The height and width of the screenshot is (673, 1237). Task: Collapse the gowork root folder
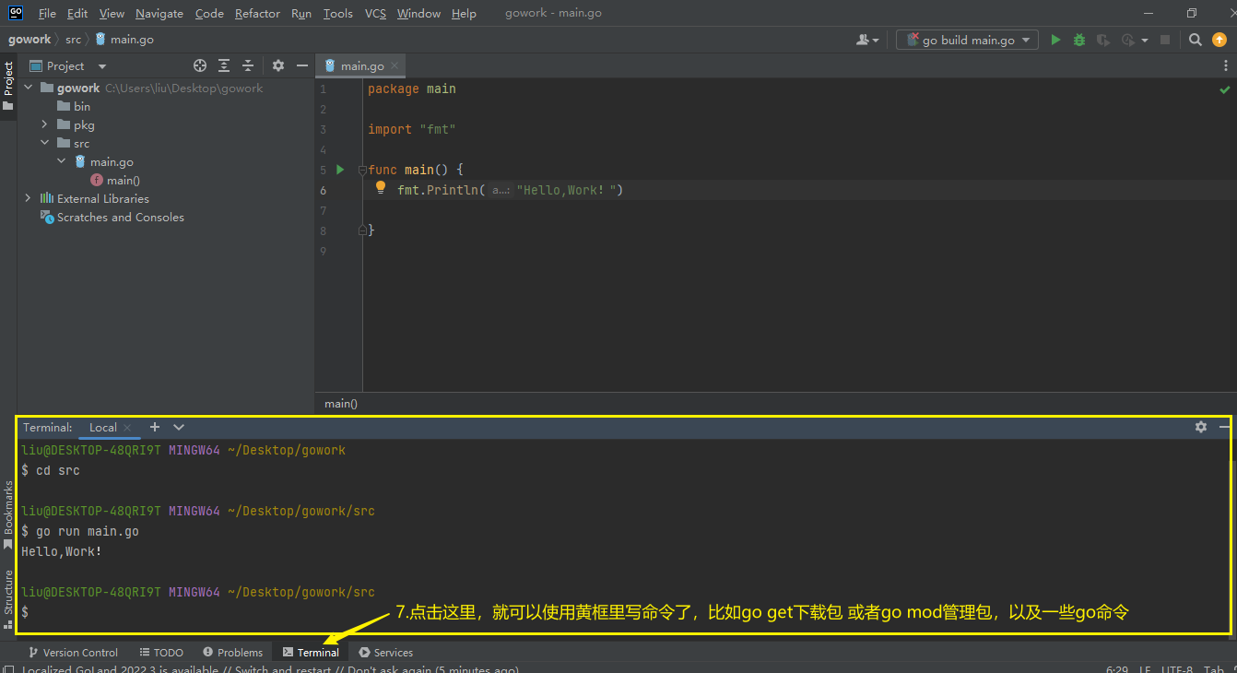point(28,88)
